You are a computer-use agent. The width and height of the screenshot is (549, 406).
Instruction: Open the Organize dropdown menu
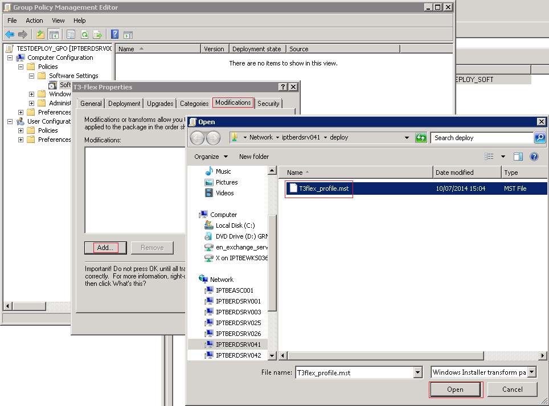point(211,157)
